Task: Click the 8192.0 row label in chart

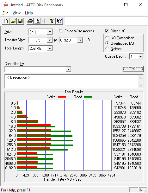Action: pyautogui.click(x=10, y=168)
